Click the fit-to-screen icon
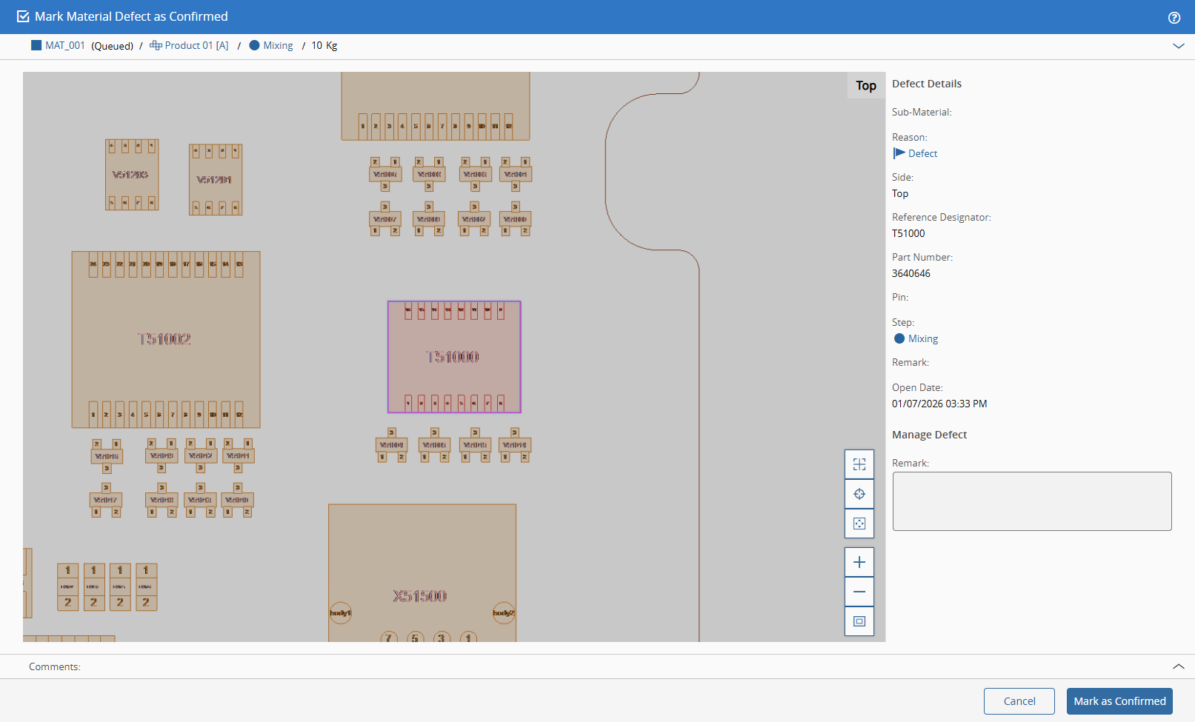 859,621
